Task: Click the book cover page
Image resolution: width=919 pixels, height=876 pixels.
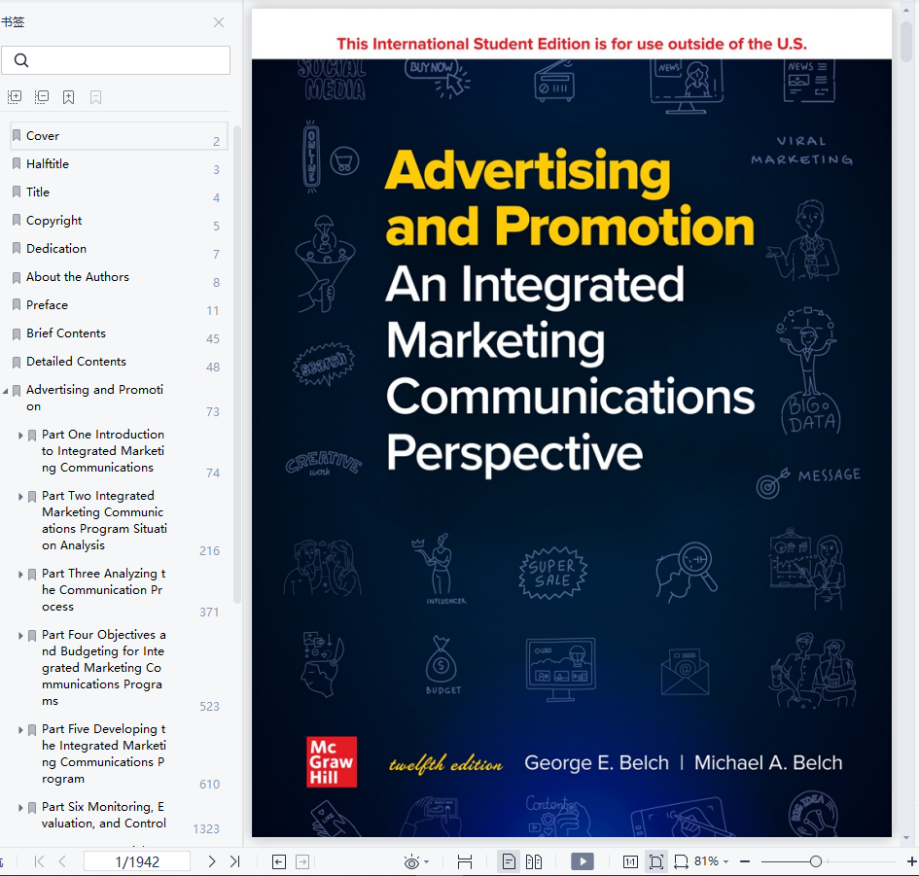Action: click(572, 423)
